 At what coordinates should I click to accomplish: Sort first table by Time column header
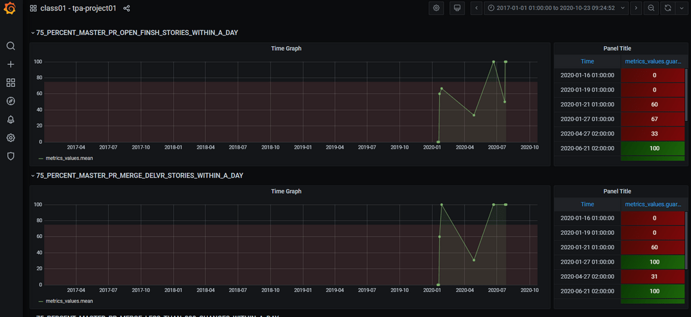[x=587, y=62]
